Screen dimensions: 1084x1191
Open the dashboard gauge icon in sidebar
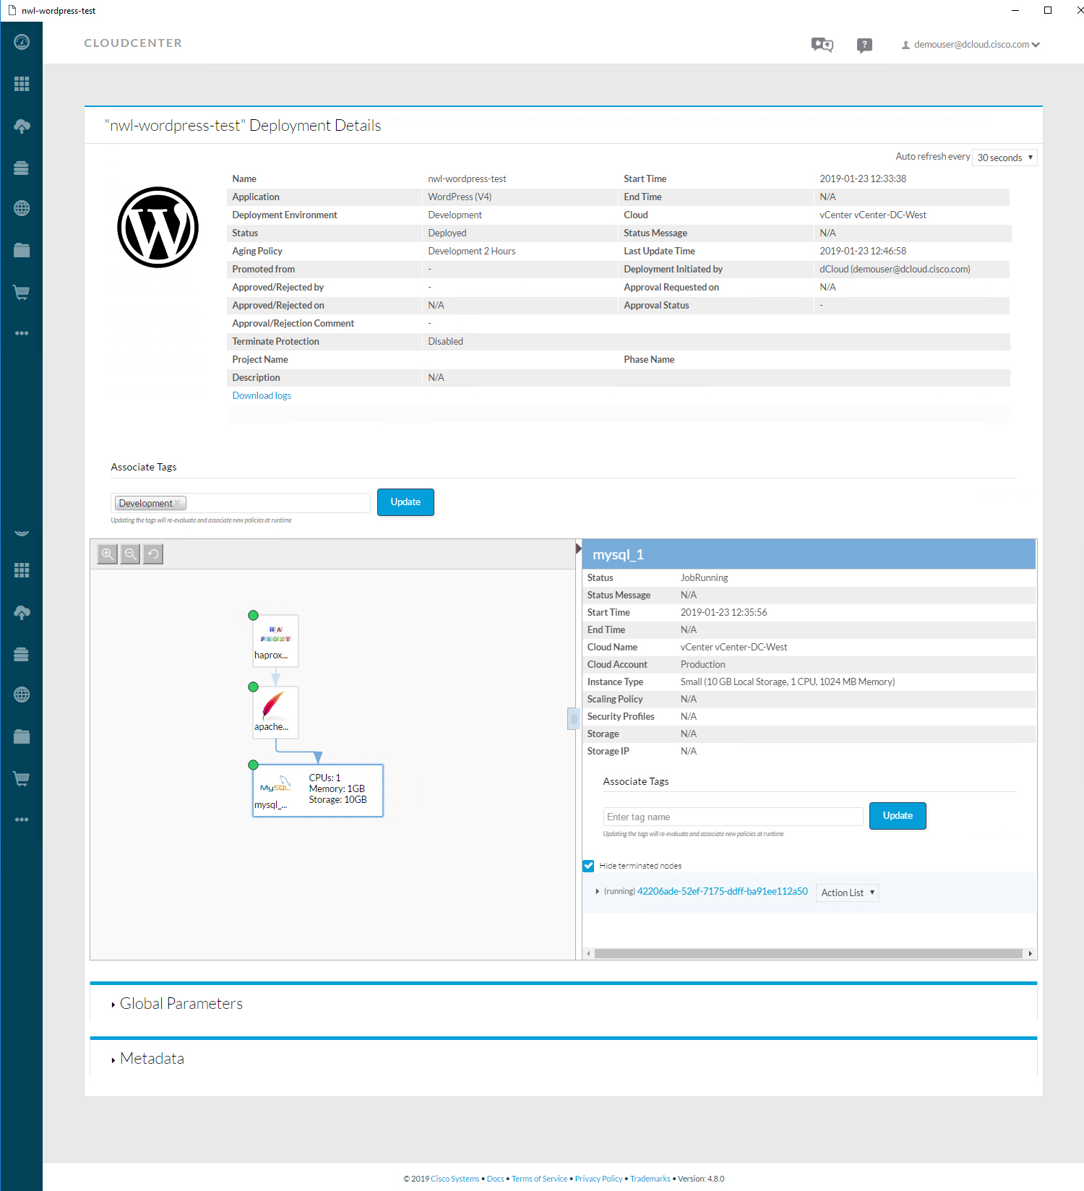(x=22, y=43)
